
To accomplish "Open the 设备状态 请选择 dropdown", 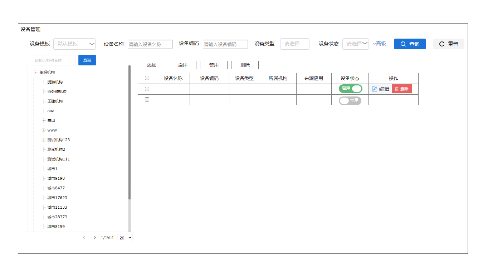I will point(355,44).
